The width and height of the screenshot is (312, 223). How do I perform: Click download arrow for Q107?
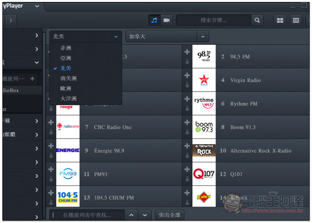click(x=187, y=179)
